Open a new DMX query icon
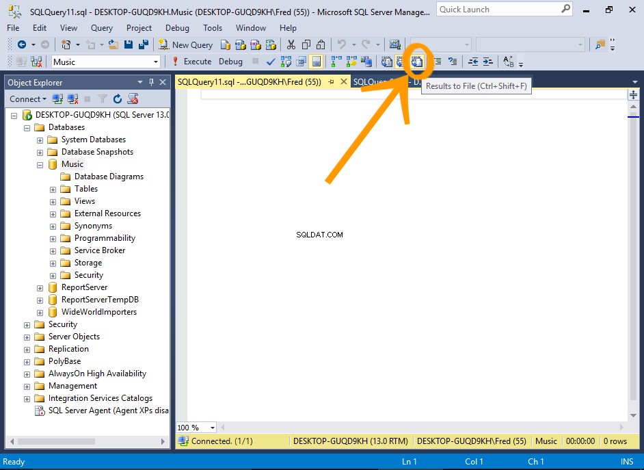Screen dimensions: 644x470 256,44
